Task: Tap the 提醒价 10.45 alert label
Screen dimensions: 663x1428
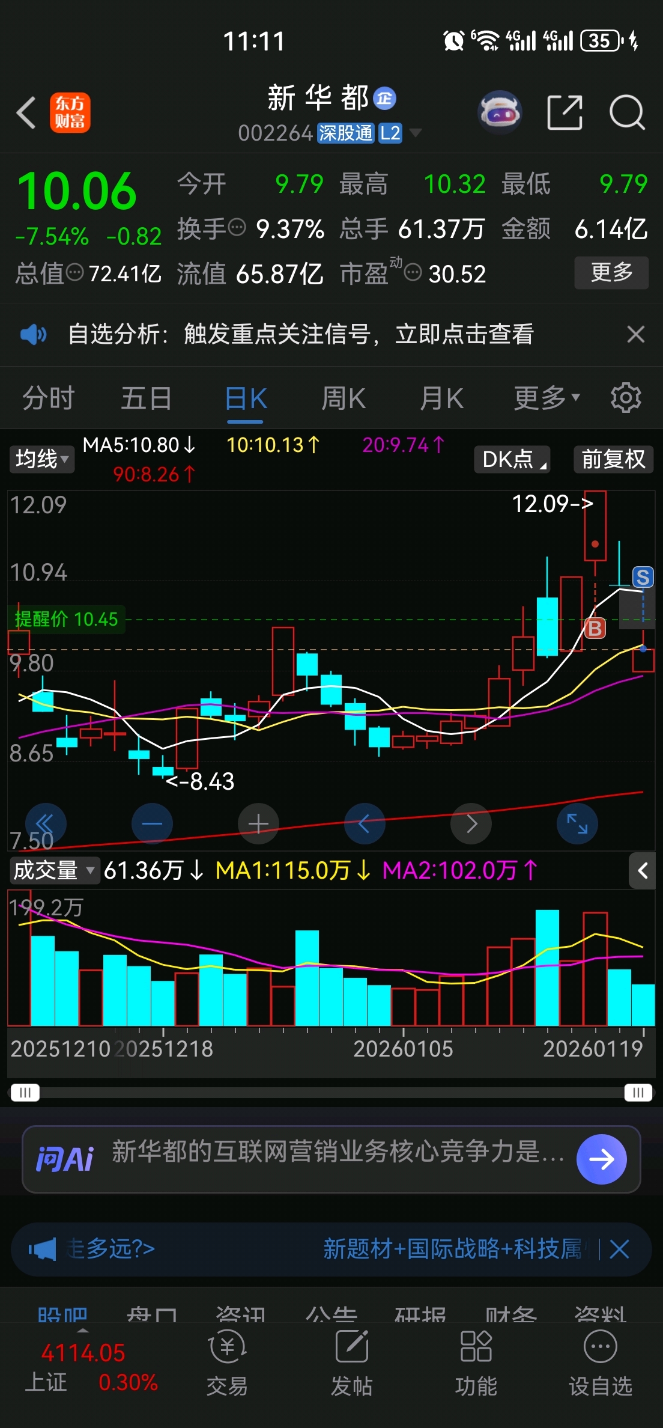Action: [x=66, y=619]
